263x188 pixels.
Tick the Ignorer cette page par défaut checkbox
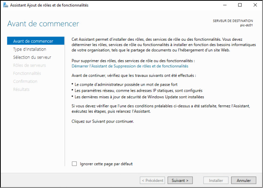(x=74, y=164)
